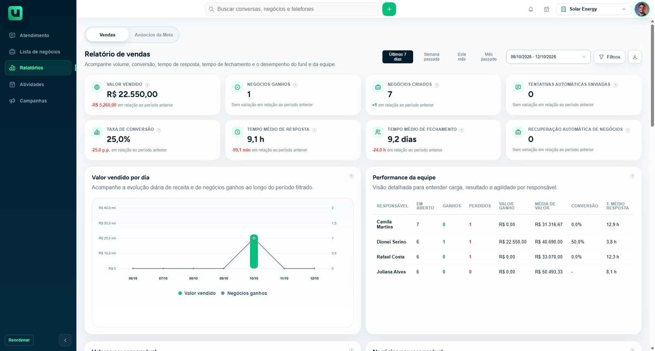The width and height of the screenshot is (655, 351).
Task: Select Relatórios in the sidebar
Action: (38, 68)
